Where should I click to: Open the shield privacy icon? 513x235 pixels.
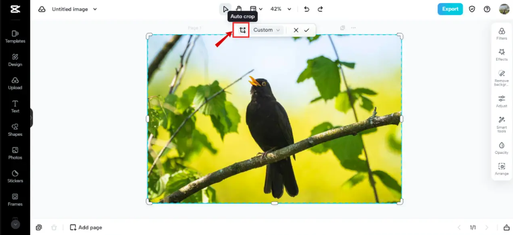coord(472,9)
